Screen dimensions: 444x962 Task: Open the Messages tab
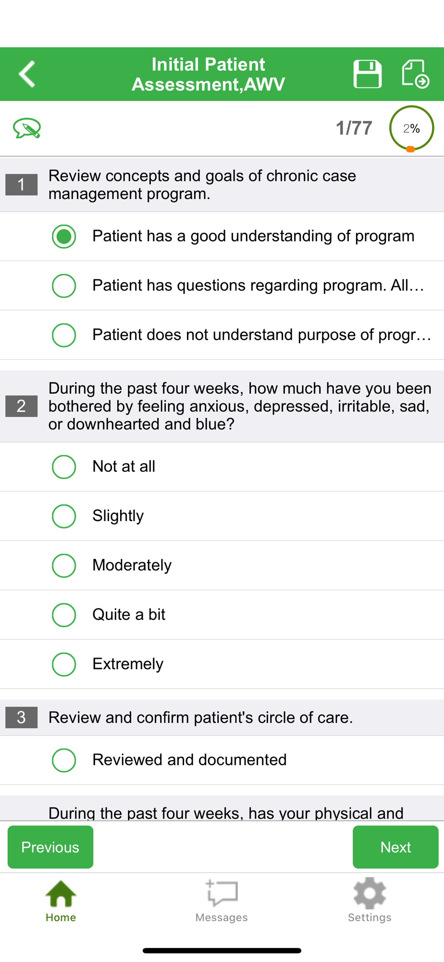222,901
